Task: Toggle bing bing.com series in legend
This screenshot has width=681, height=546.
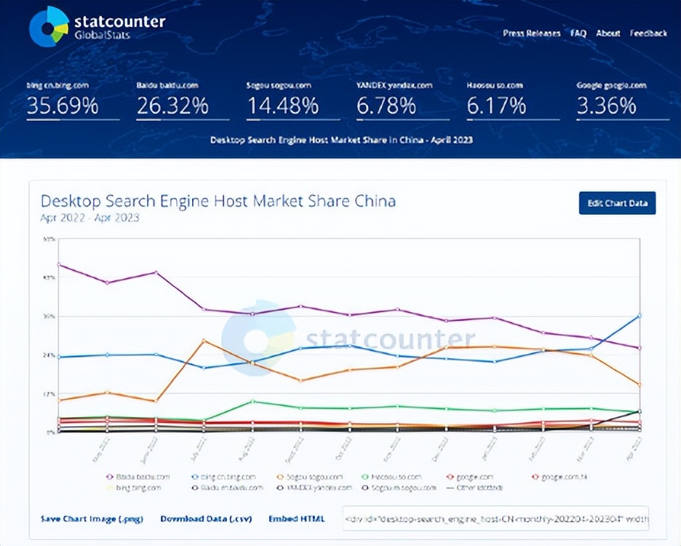Action: 133,488
